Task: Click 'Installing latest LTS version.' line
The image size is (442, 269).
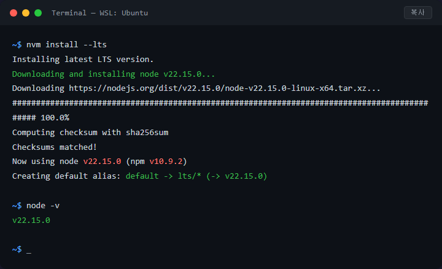Action: tap(83, 59)
